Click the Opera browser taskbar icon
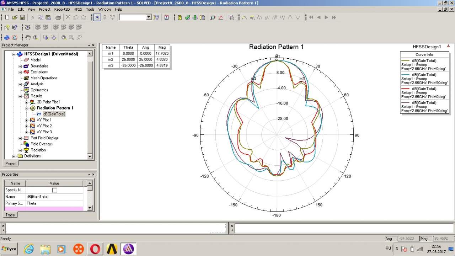This screenshot has height=256, width=455. coord(95,249)
